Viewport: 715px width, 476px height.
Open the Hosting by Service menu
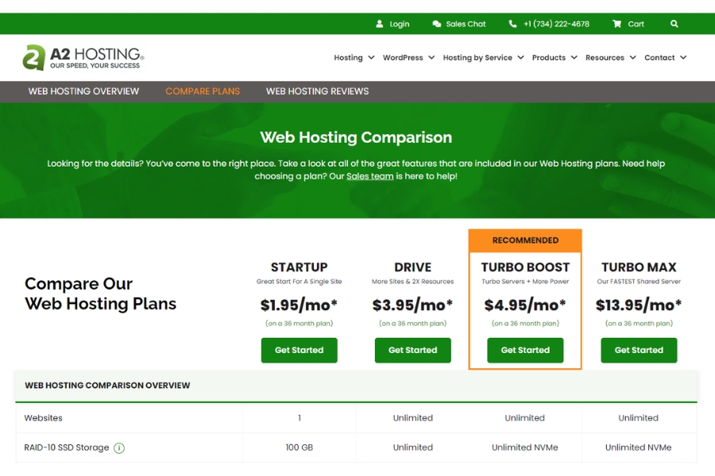[x=477, y=57]
